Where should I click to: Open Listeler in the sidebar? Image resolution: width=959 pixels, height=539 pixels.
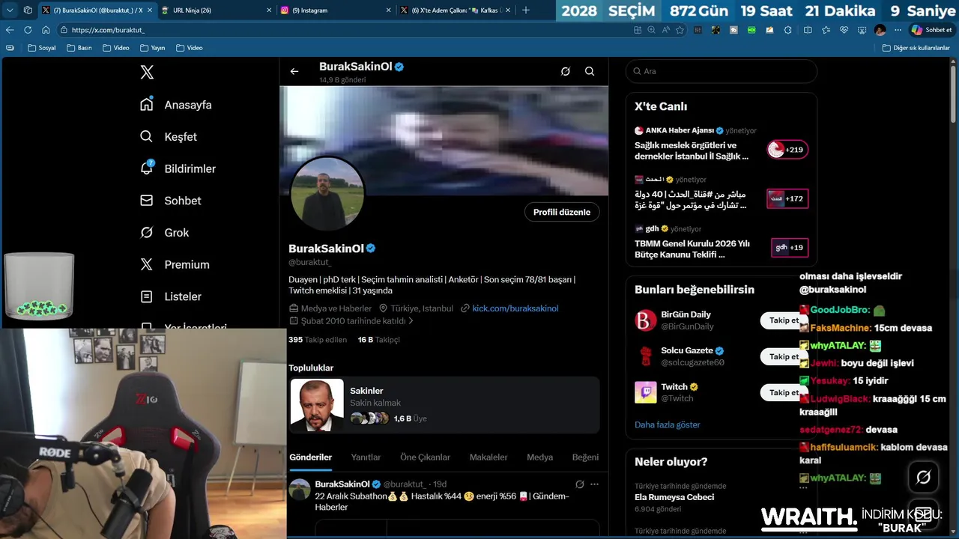[172, 296]
